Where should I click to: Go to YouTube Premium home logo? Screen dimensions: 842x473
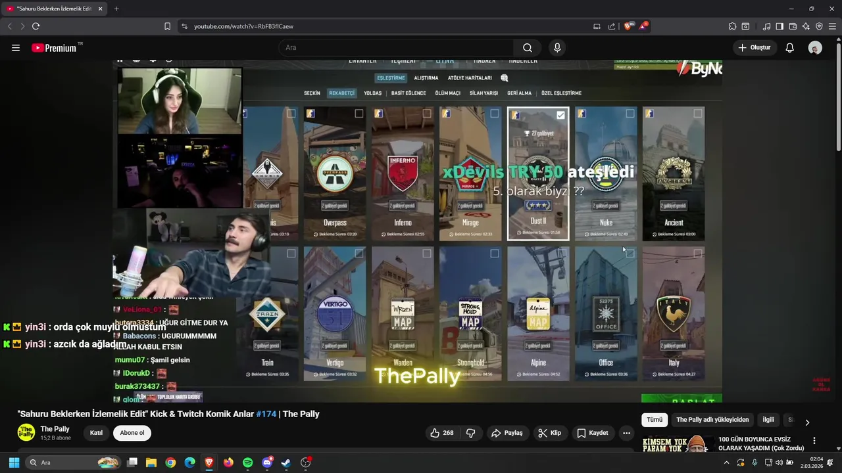click(55, 48)
